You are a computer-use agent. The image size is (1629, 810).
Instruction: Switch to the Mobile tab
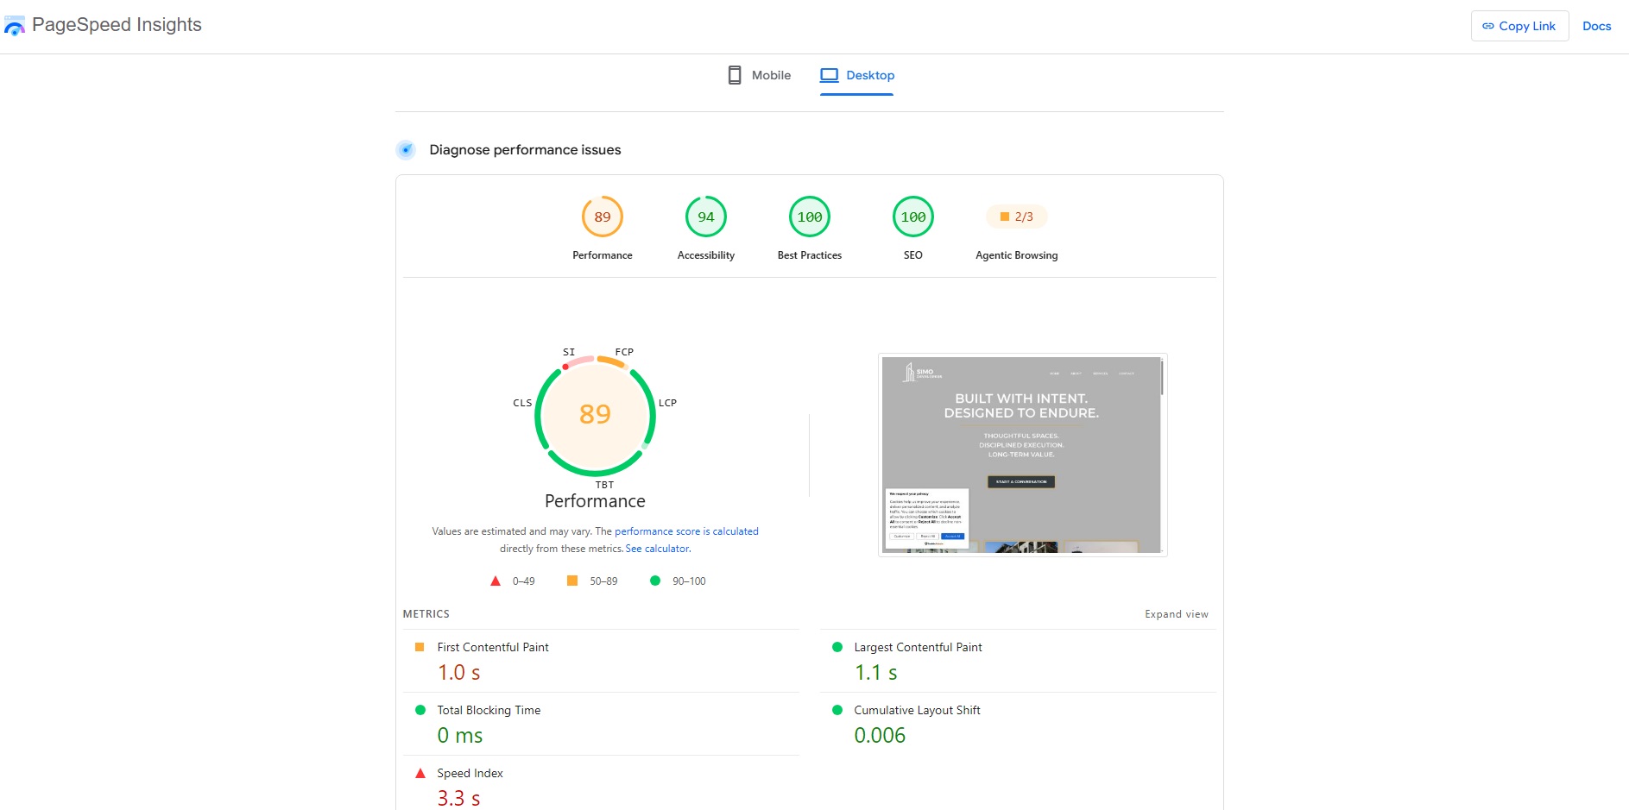759,75
